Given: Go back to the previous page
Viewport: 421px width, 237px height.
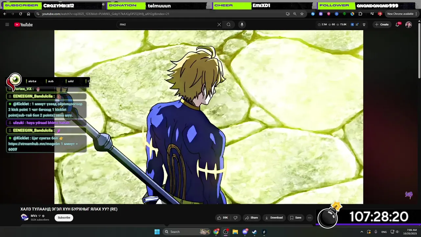Looking at the screenshot, I should pyautogui.click(x=5, y=14).
